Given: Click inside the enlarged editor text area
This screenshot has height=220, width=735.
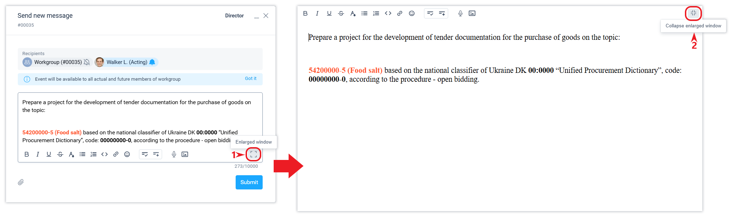Looking at the screenshot, I should tap(498, 142).
